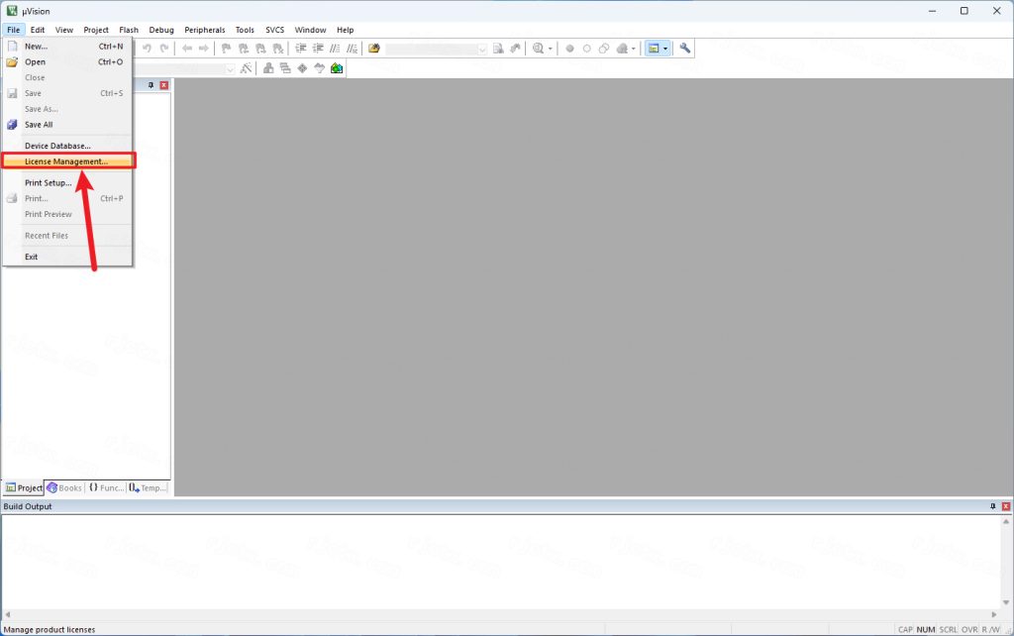Screen dimensions: 1014x636
Task: Pin the Project workspace panel open
Action: pos(151,85)
